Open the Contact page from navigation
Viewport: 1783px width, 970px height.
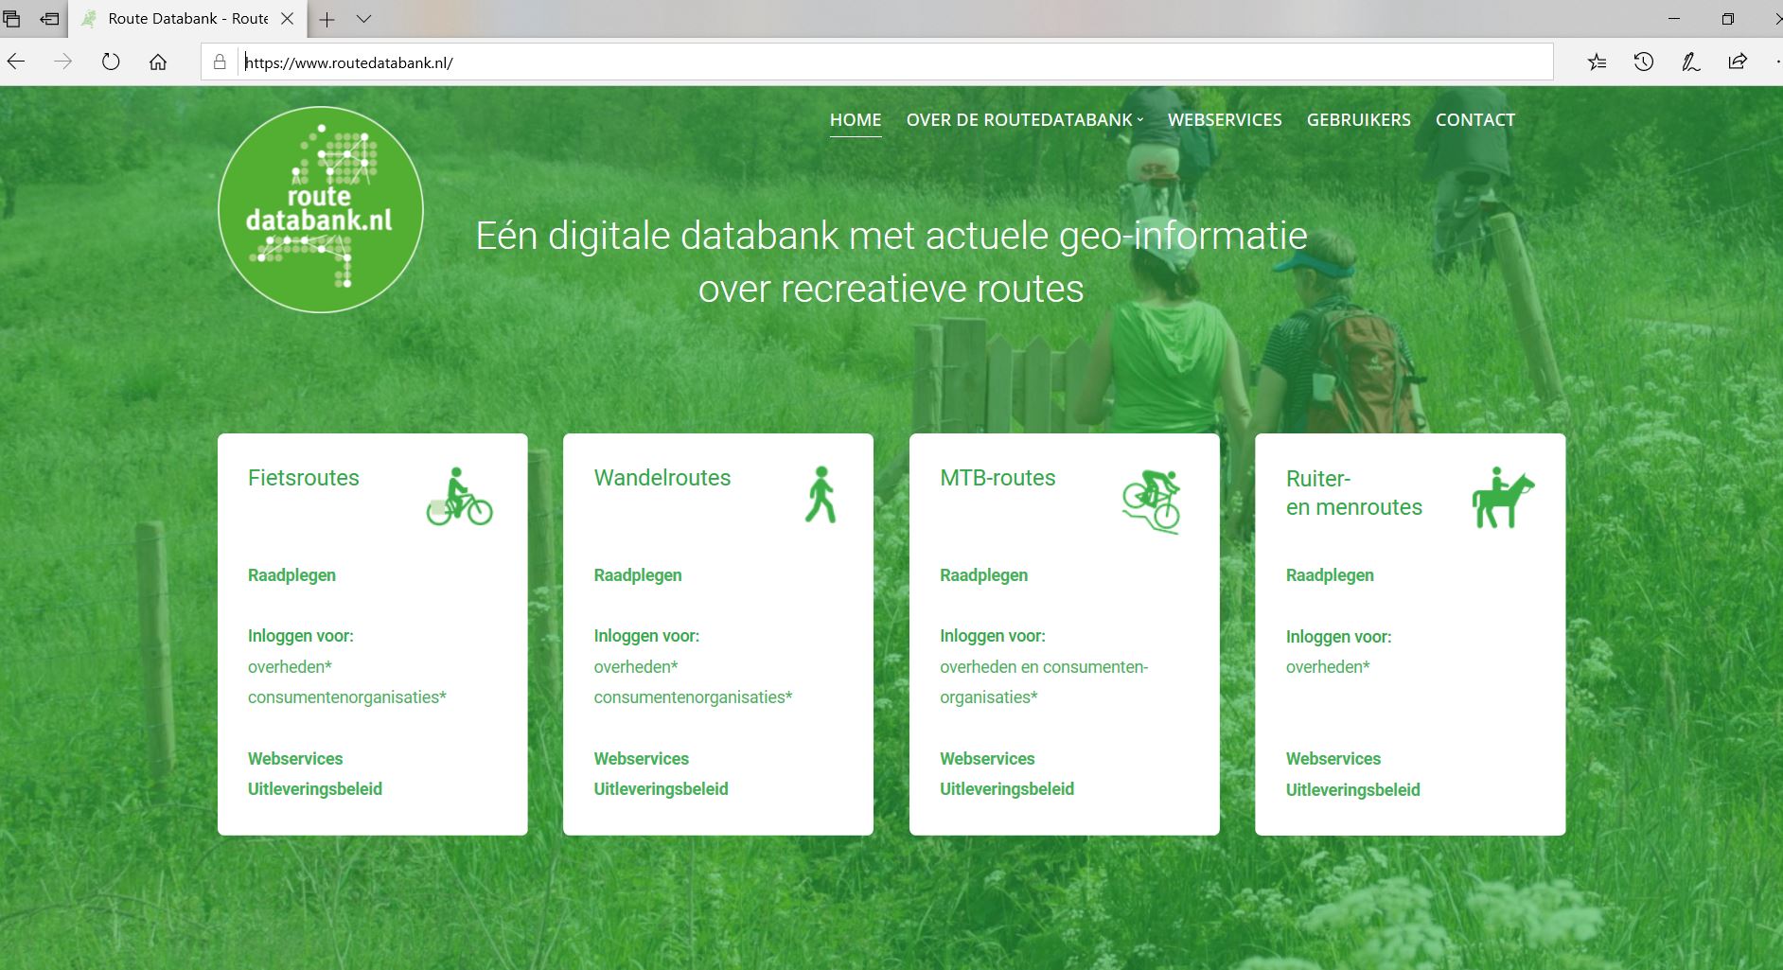1474,120
